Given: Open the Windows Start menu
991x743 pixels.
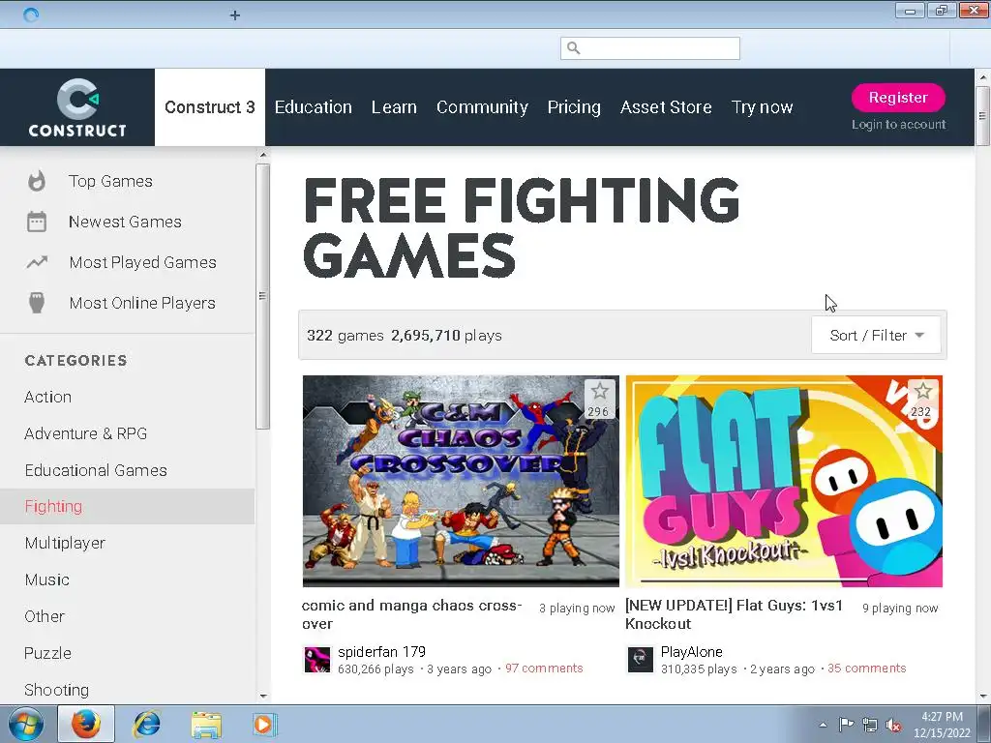Looking at the screenshot, I should 26,725.
